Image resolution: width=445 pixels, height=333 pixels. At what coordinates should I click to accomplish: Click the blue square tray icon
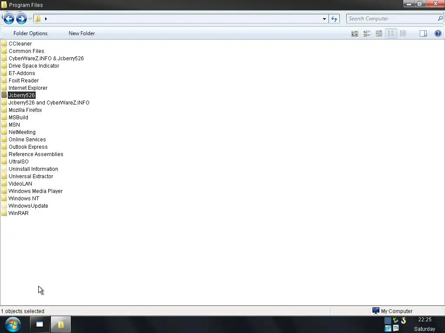(388, 320)
